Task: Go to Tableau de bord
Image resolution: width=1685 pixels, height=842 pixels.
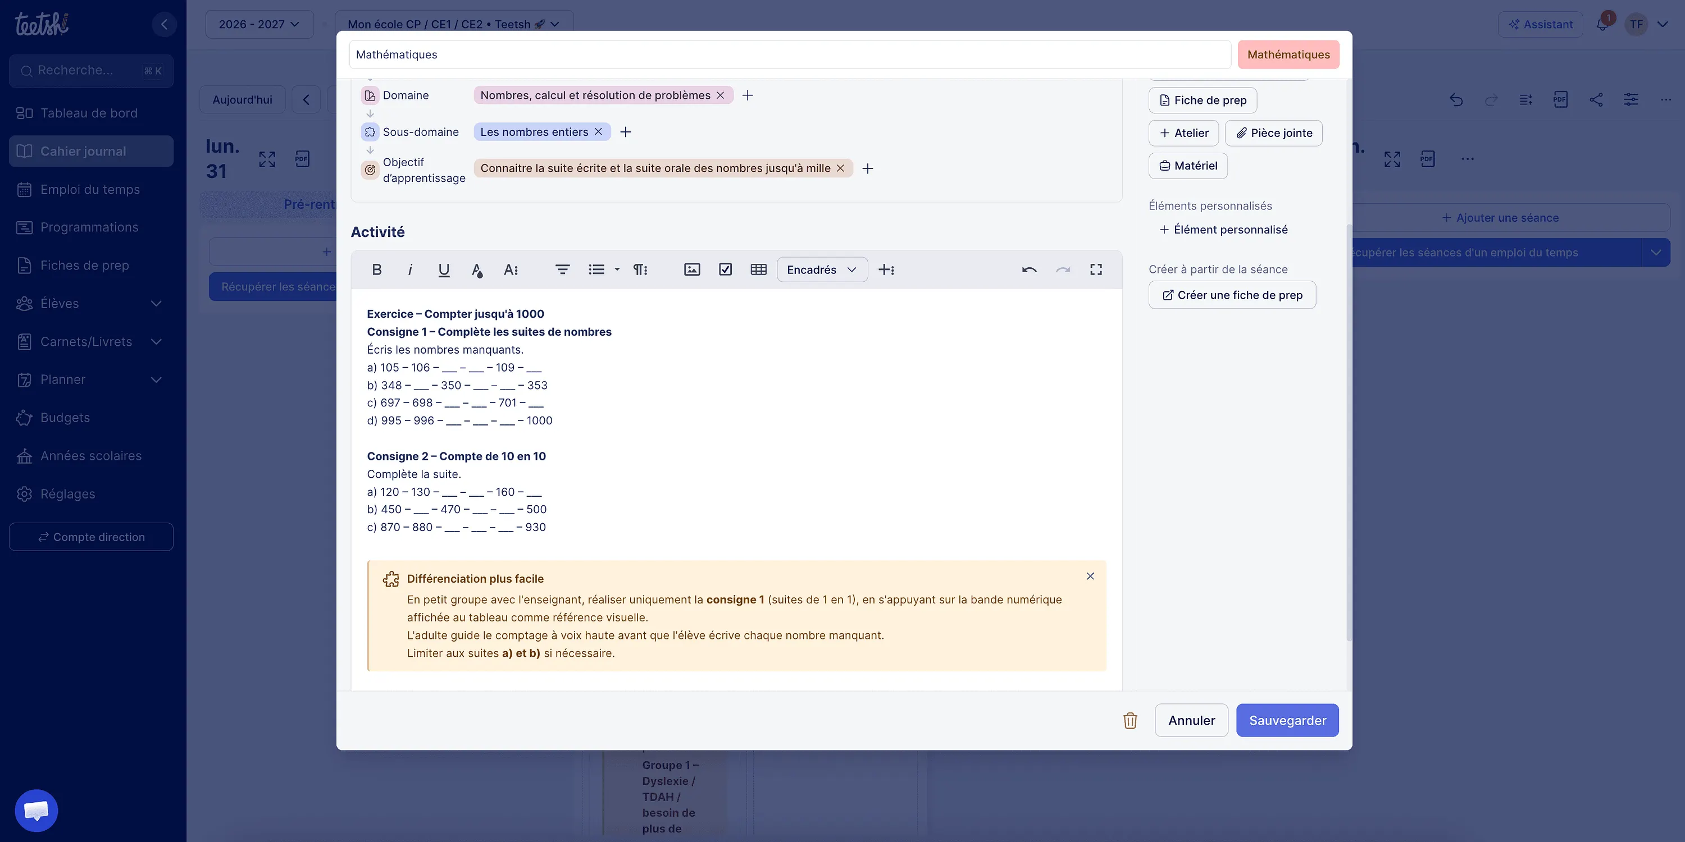Action: 91,113
